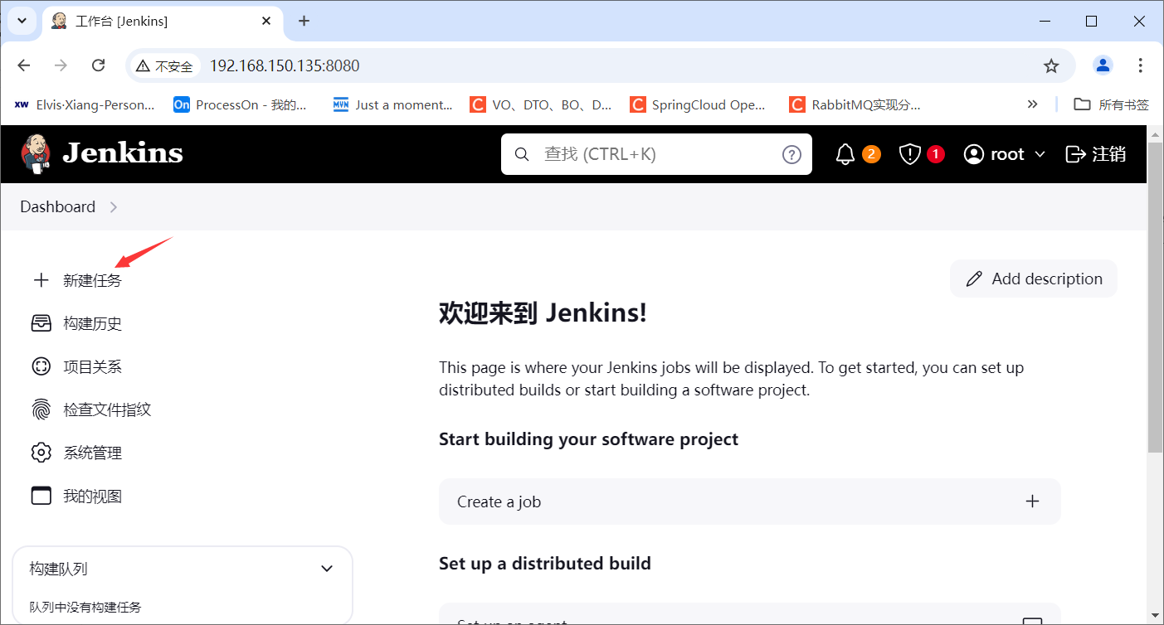Screen dimensions: 1164x625
Task: Open the 新建任务 menu item
Action: 91,280
